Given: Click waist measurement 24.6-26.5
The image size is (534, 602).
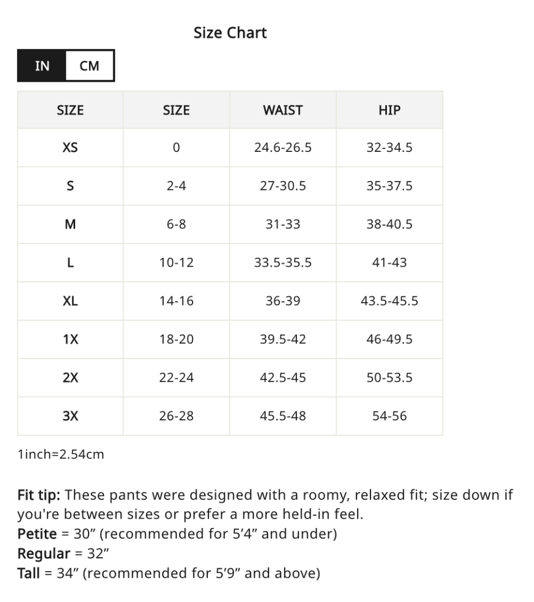Looking at the screenshot, I should (282, 147).
